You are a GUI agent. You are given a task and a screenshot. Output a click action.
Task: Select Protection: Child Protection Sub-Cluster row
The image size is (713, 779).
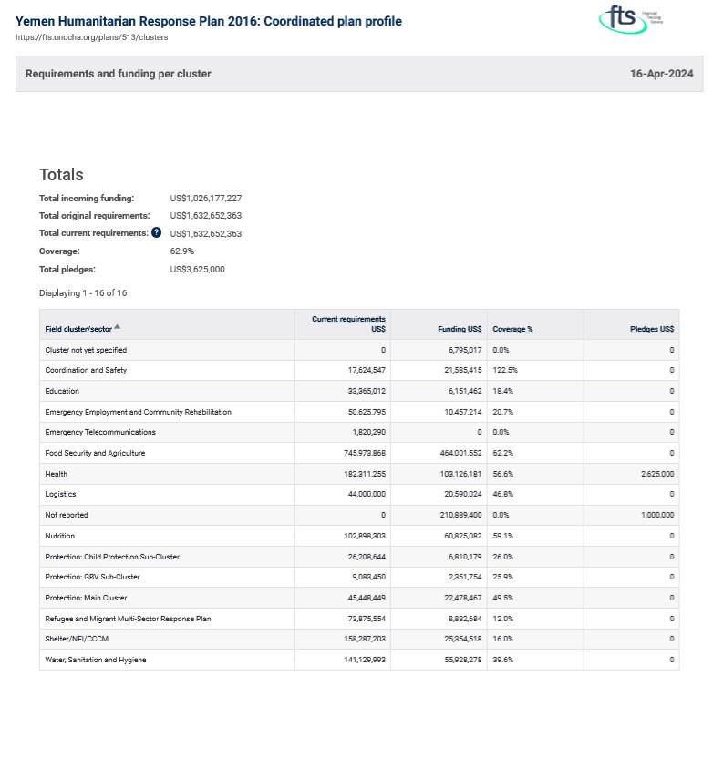[x=359, y=557]
